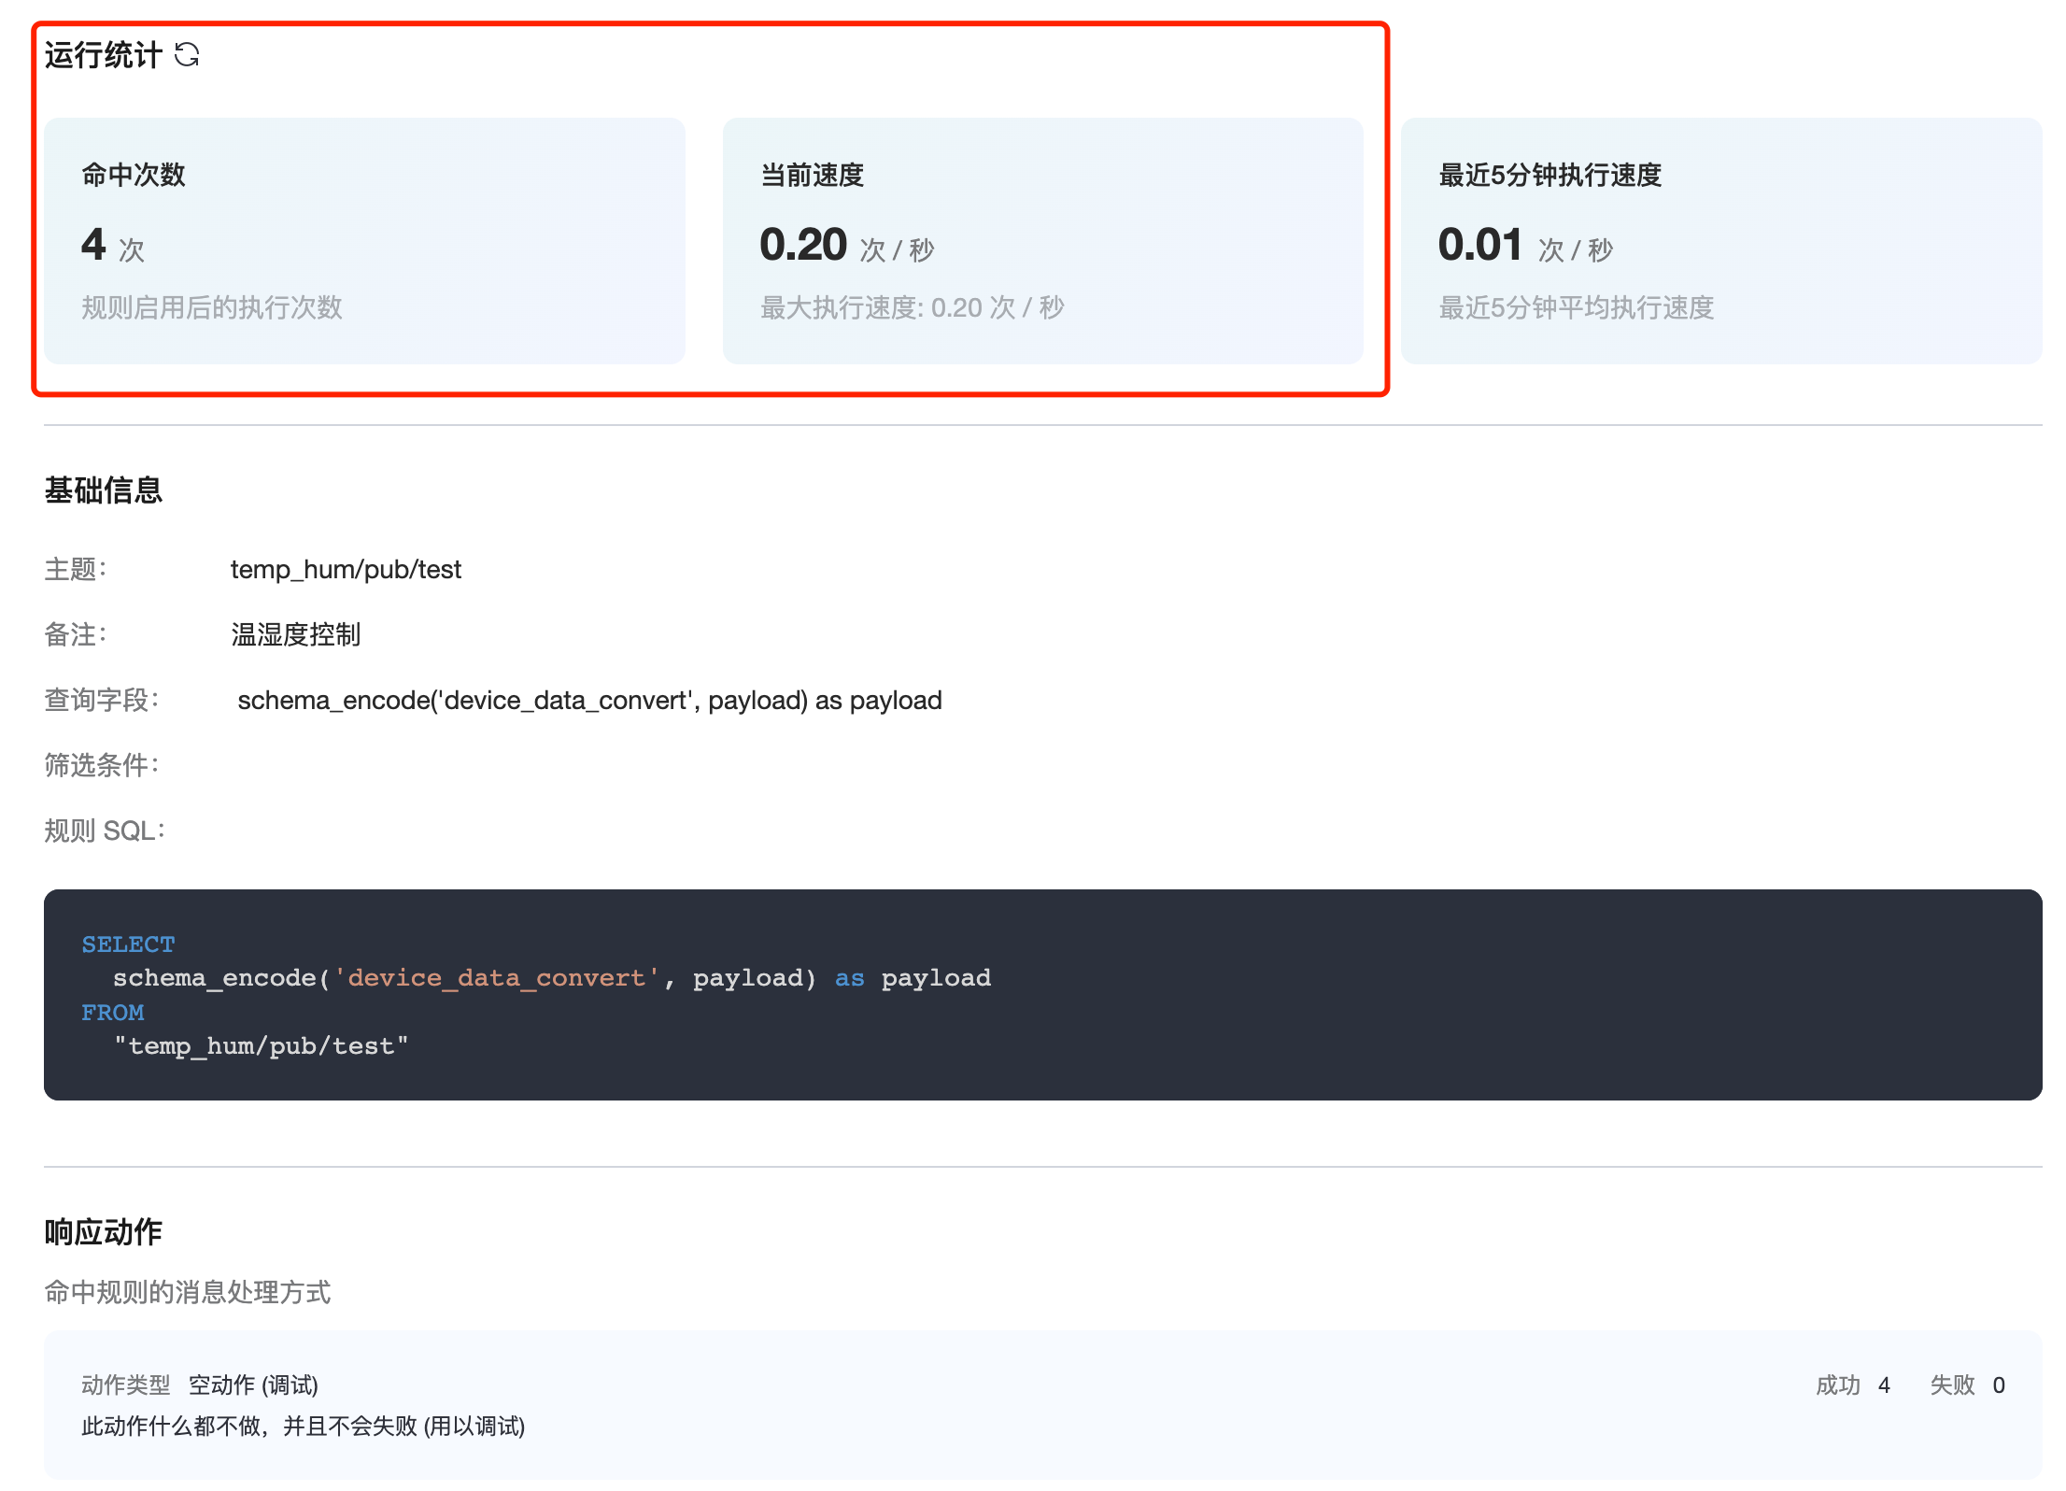Click the FROM keyword in SQL block
The image size is (2066, 1491).
tap(112, 1013)
